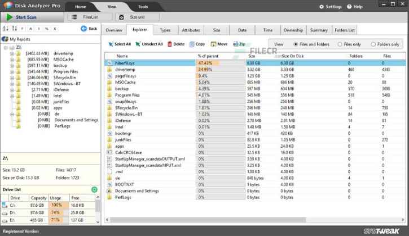Click the green Start Scan play icon
This screenshot has width=409, height=236.
[x=10, y=17]
